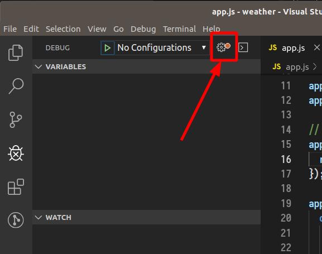Click line number 21 in gutter

pyautogui.click(x=286, y=233)
